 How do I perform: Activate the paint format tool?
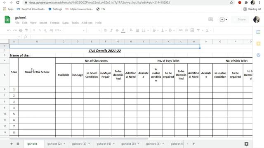26,30
